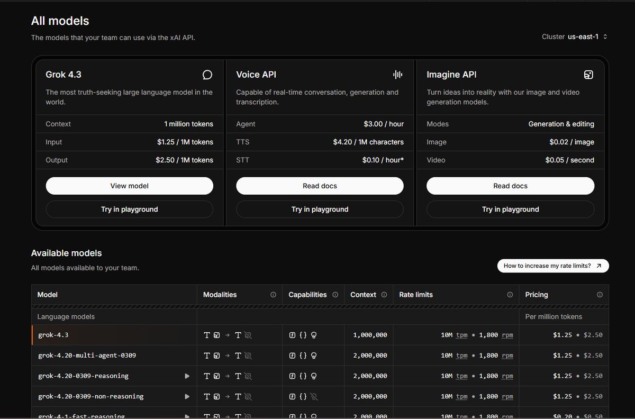Click the structured output braces icon in grok-4.3 row

(303, 335)
